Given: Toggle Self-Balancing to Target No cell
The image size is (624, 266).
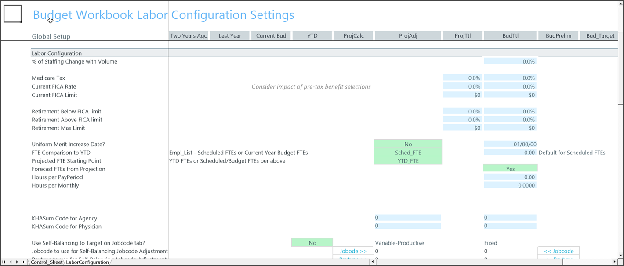Looking at the screenshot, I should [312, 243].
